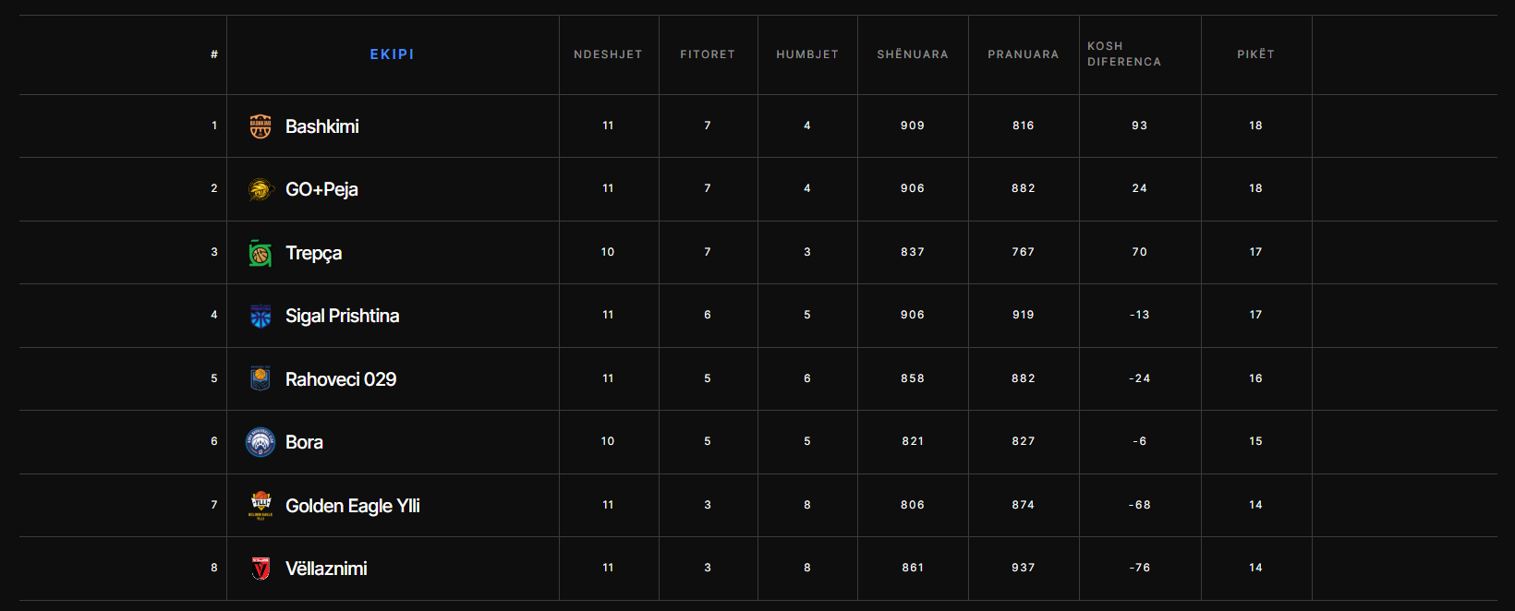The width and height of the screenshot is (1515, 611).
Task: Click the Bora team logo
Action: (x=261, y=442)
